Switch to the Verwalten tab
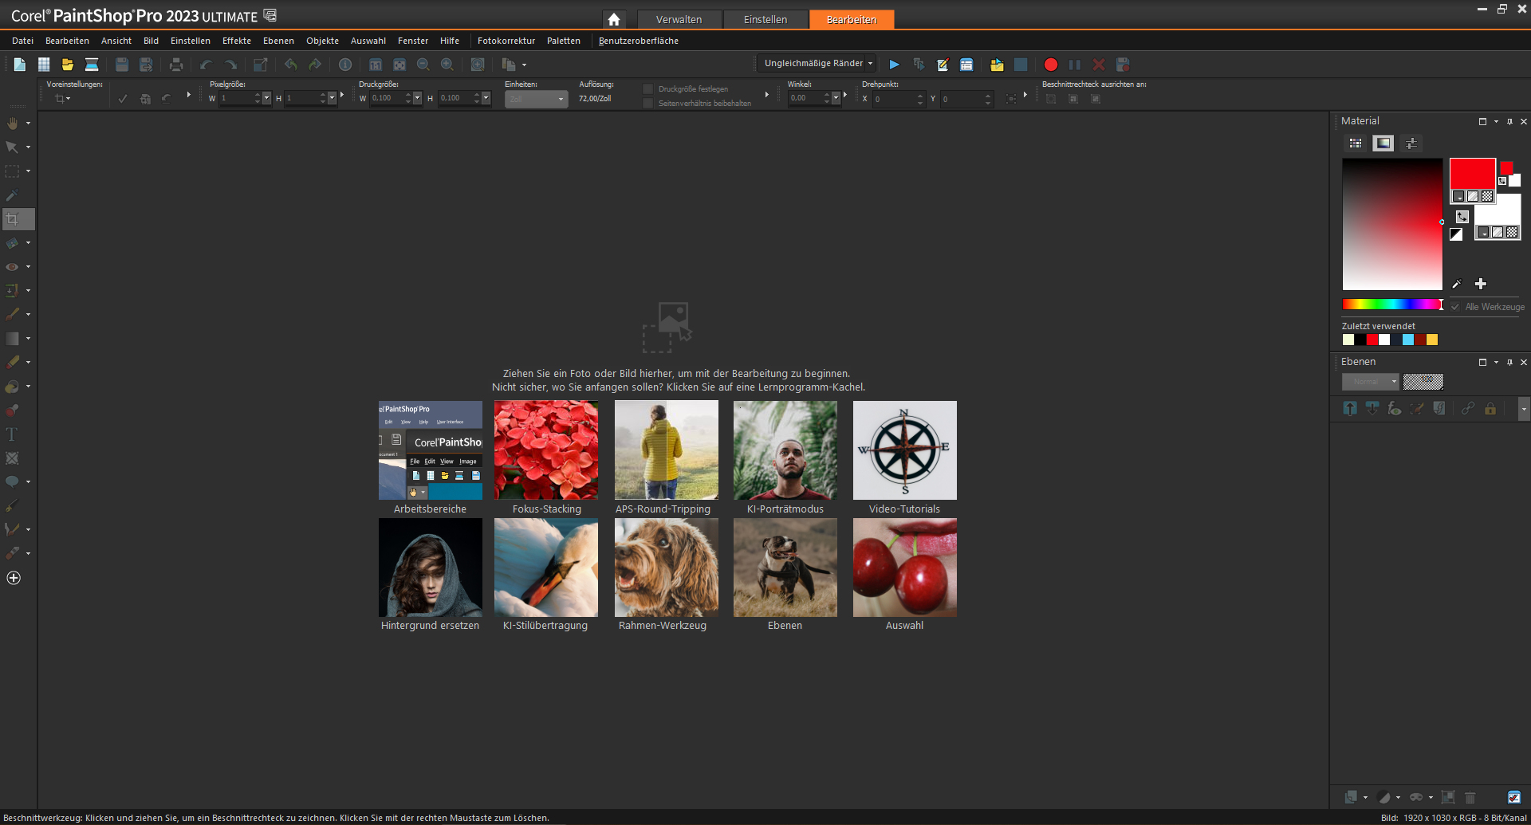The height and width of the screenshot is (825, 1531). click(679, 19)
